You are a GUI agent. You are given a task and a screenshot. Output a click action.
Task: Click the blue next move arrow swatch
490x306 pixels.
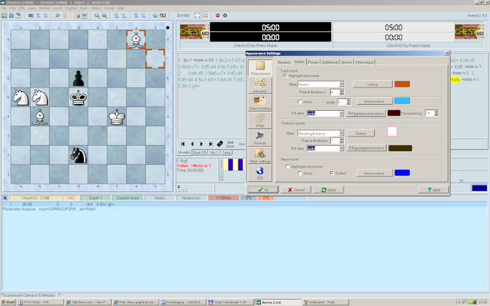coord(402,173)
